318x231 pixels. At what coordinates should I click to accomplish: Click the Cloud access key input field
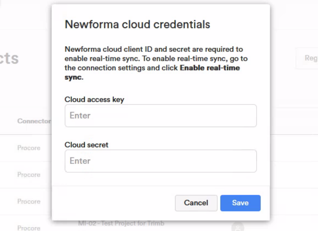[x=160, y=116]
